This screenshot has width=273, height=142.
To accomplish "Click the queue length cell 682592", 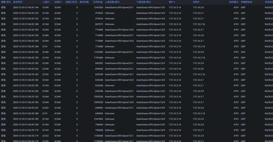I will pos(99,63).
